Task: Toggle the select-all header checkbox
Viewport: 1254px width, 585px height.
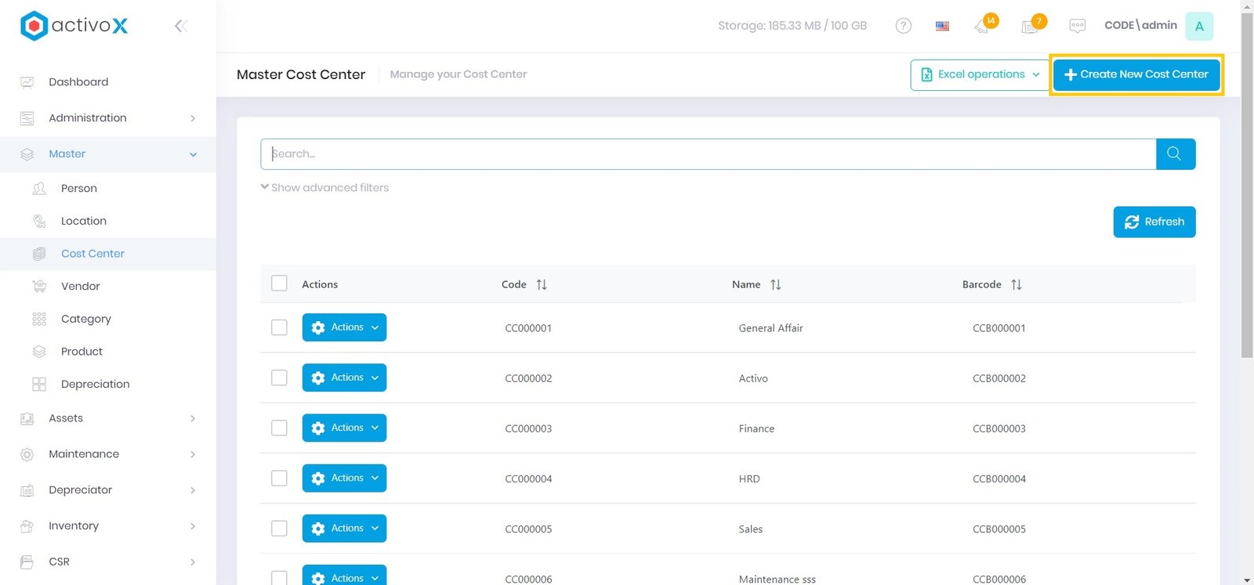Action: 279,283
